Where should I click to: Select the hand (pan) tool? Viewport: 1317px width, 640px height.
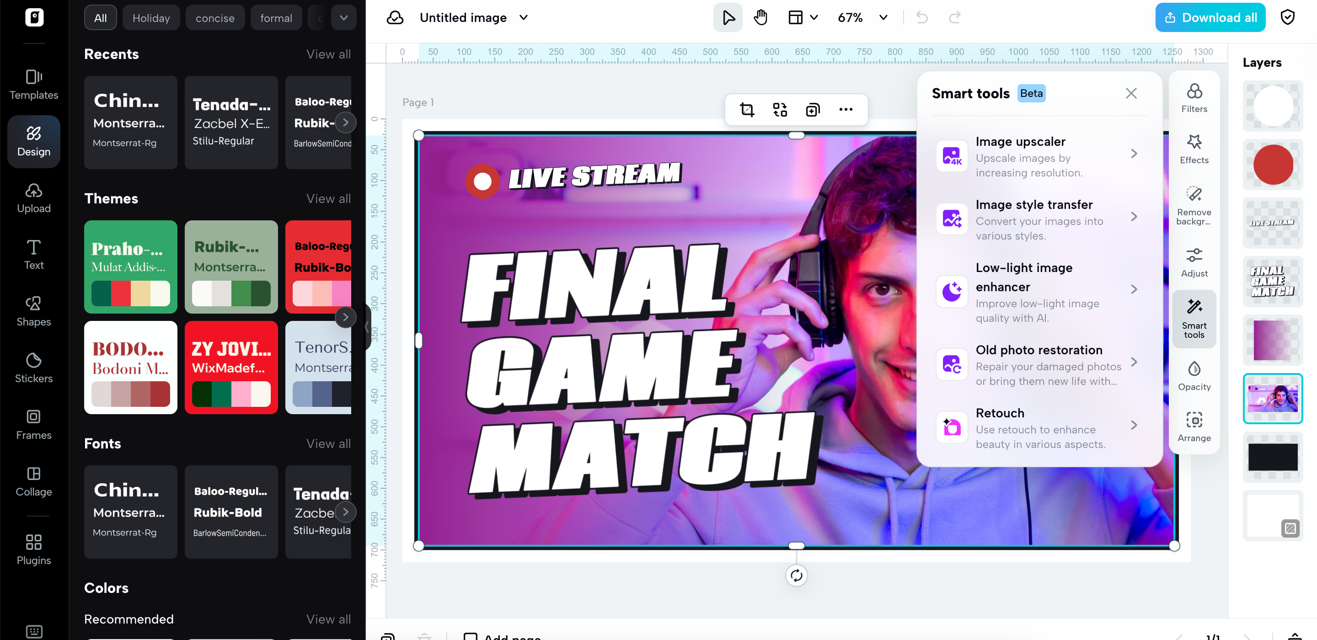tap(760, 17)
